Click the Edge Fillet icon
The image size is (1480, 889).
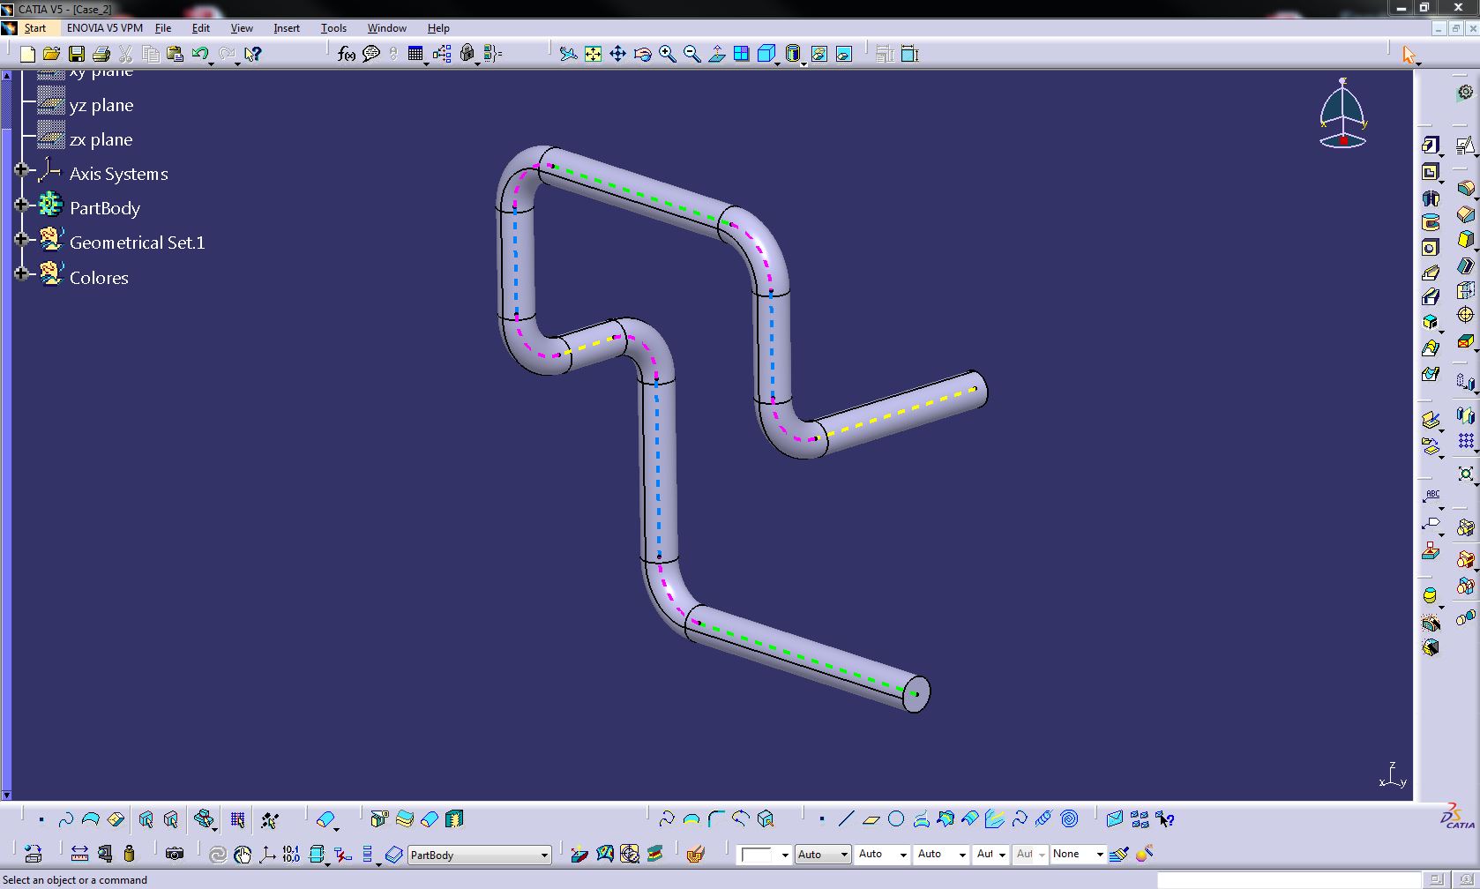tap(1465, 189)
